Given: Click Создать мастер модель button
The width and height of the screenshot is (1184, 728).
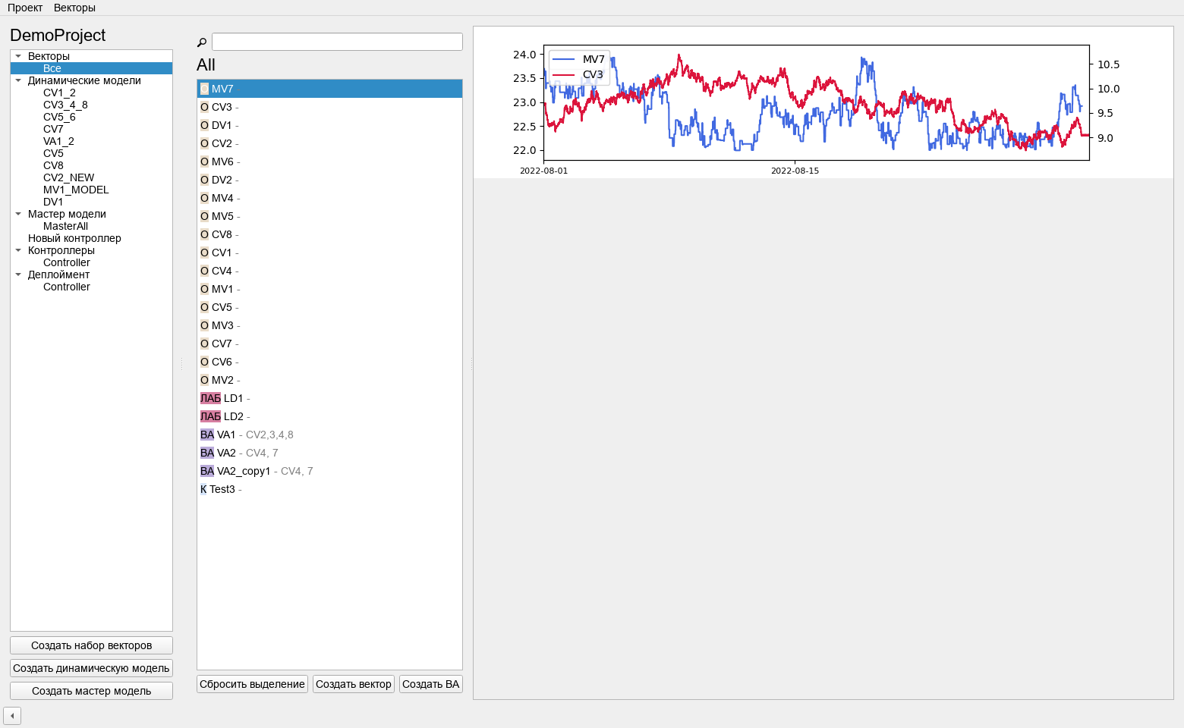Looking at the screenshot, I should (x=91, y=691).
